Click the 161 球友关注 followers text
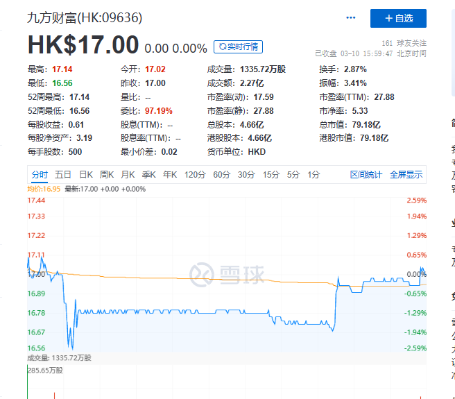The height and width of the screenshot is (399, 455). (x=404, y=43)
